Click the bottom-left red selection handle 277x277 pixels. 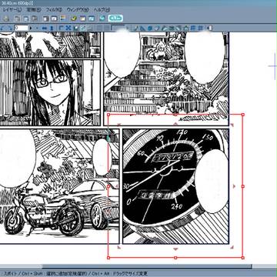pyautogui.click(x=108, y=258)
